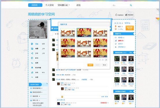The image size is (160, 108).
Task: Expand 我的在线资源 section
Action: (42, 92)
